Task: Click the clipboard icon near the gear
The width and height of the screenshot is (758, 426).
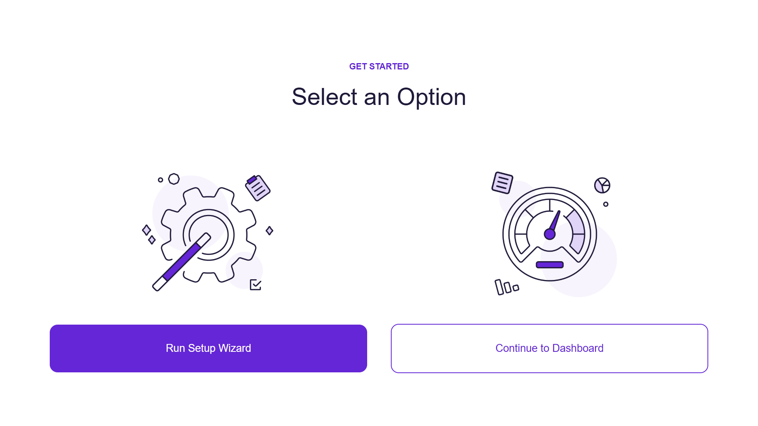Action: [x=258, y=188]
